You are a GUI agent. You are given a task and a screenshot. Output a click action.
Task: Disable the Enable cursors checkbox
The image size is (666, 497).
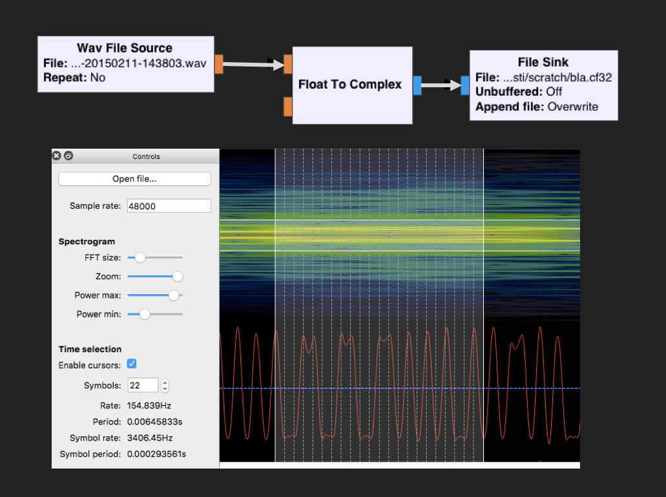pos(132,365)
